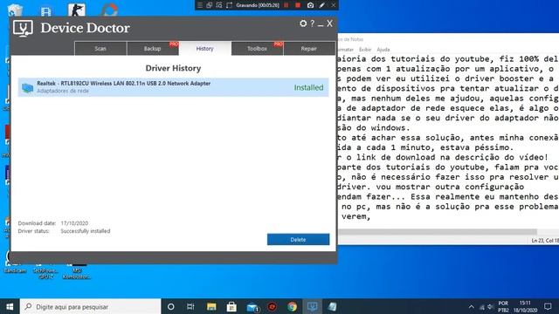
Task: Click the recorder region-search capture icon
Action: [x=219, y=5]
